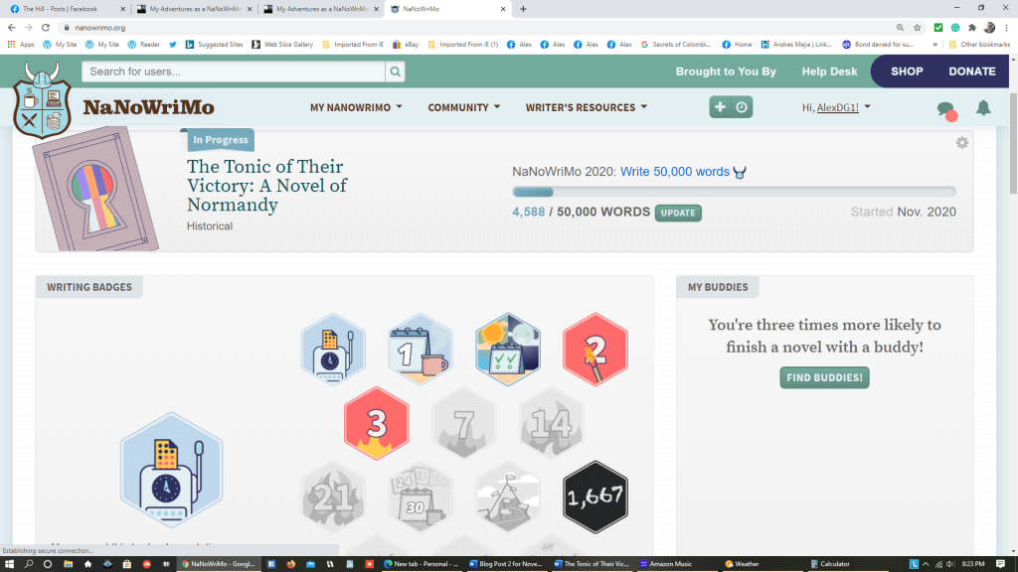Click the project settings gear icon
The image size is (1018, 572).
pos(961,143)
